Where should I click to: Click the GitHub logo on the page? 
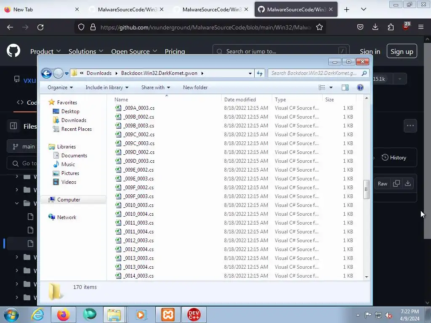pyautogui.click(x=13, y=50)
